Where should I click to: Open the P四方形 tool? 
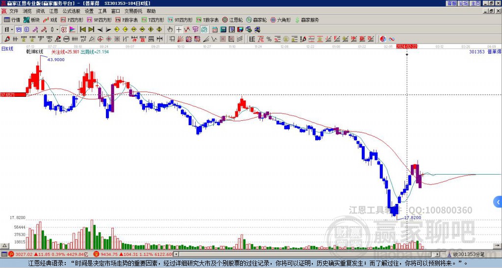pos(72,20)
